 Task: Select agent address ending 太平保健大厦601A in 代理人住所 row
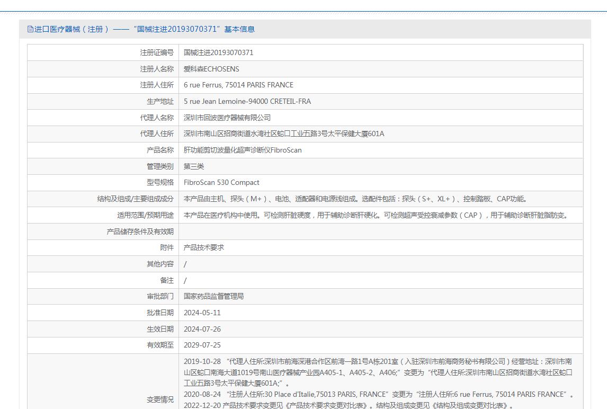point(284,134)
